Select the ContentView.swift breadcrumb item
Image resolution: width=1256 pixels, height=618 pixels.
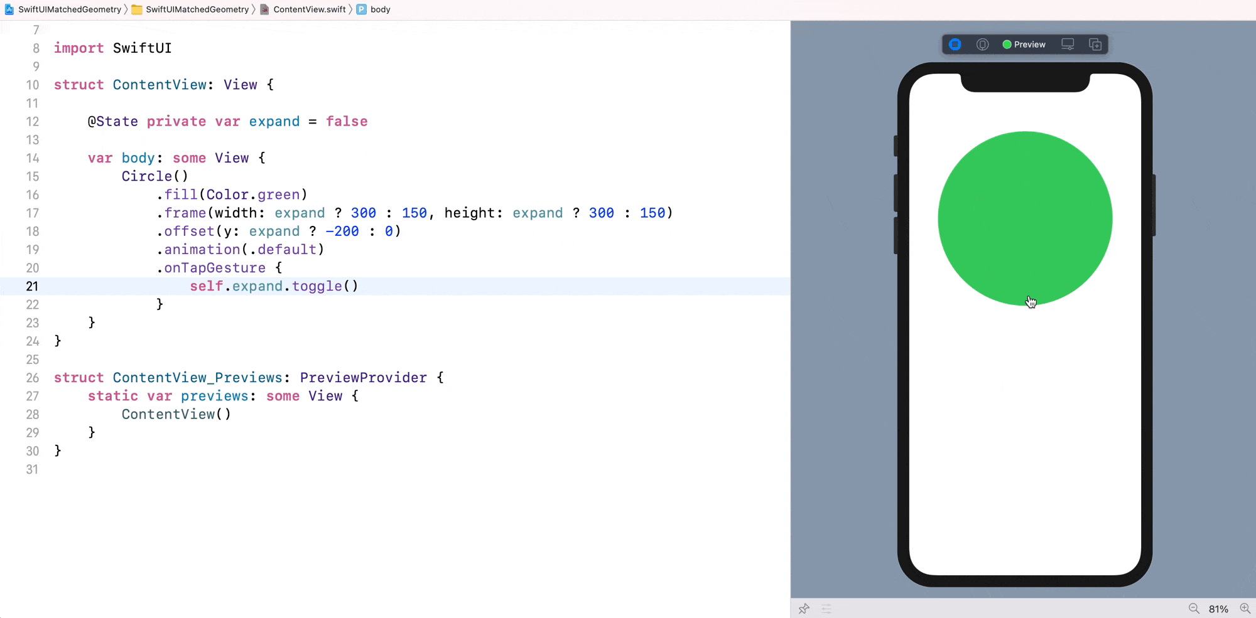coord(309,9)
